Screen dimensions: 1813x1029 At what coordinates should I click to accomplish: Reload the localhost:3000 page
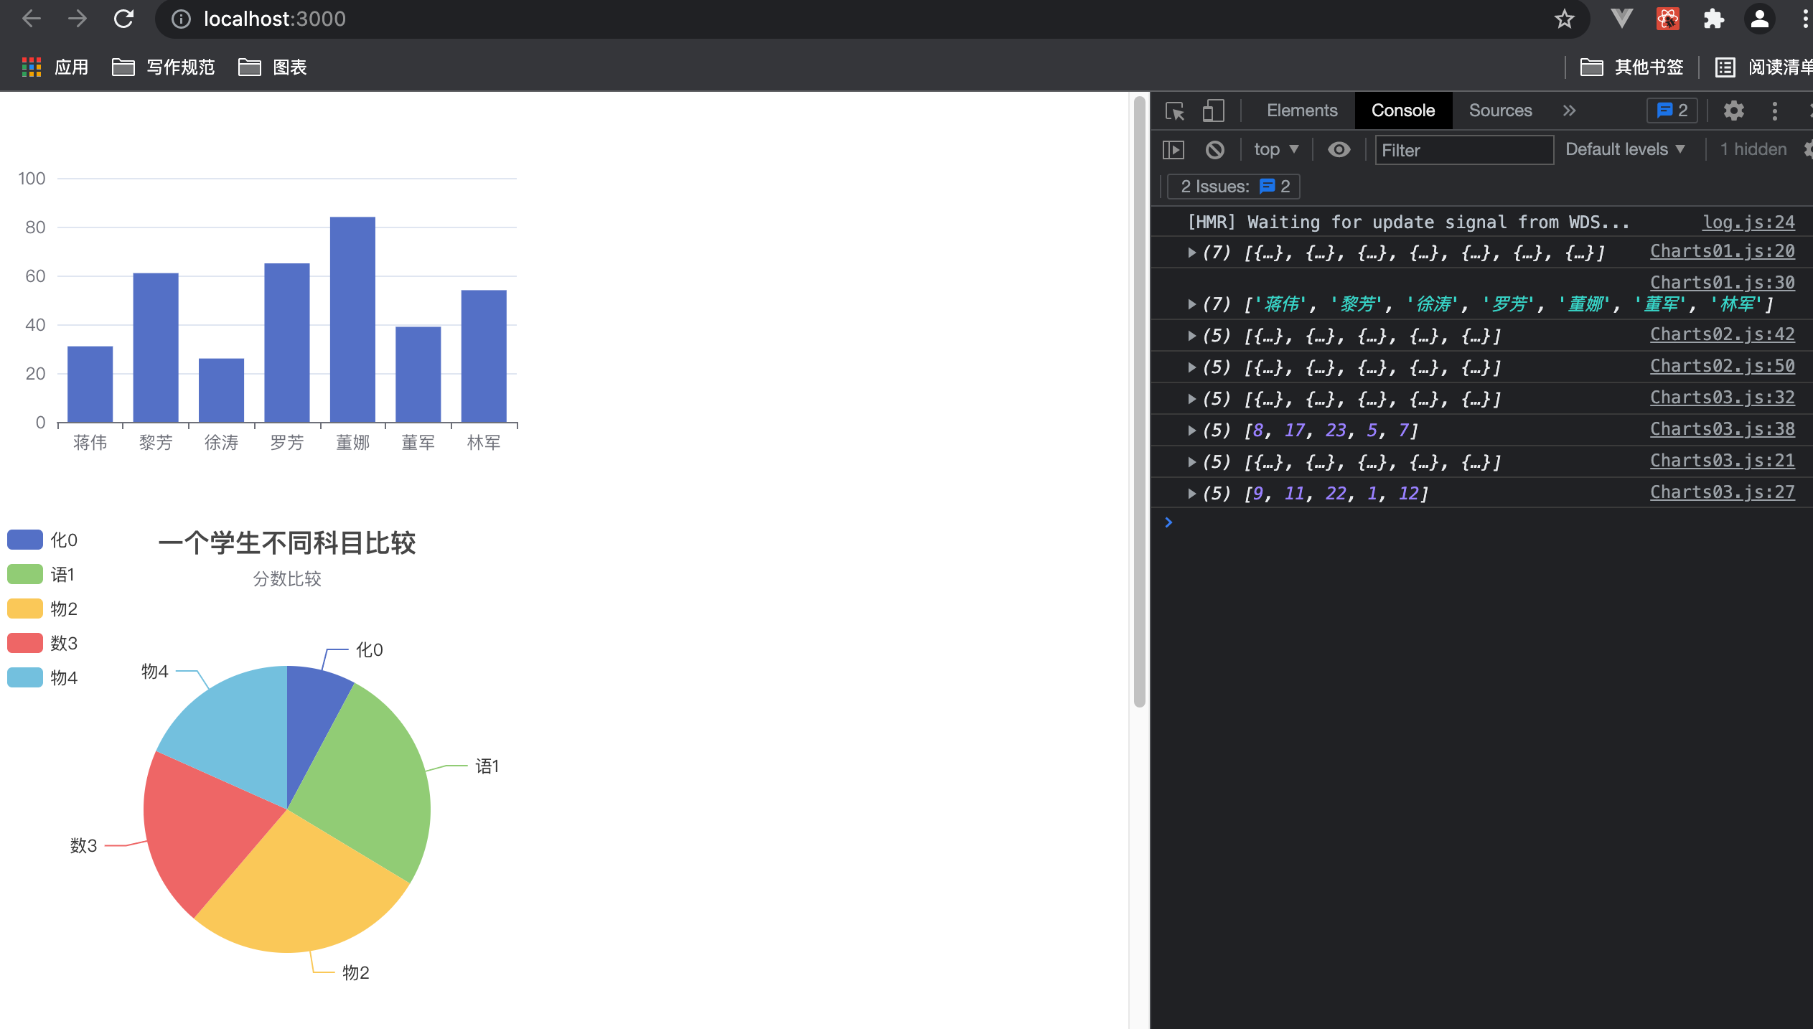(123, 18)
